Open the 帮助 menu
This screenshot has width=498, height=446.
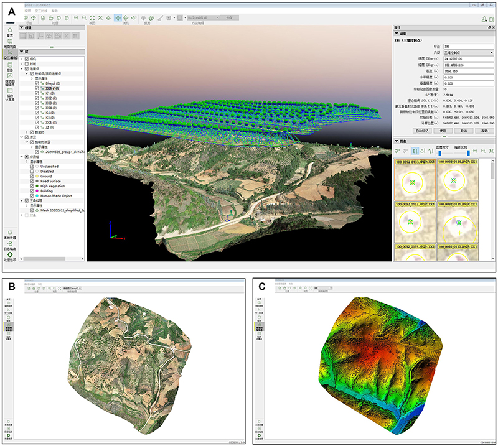coord(55,11)
